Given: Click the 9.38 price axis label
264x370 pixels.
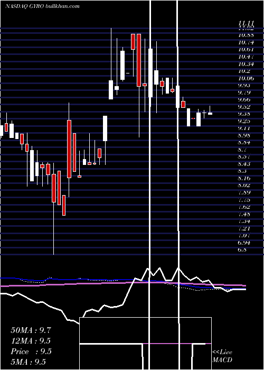Looking at the screenshot, I should [x=244, y=114].
